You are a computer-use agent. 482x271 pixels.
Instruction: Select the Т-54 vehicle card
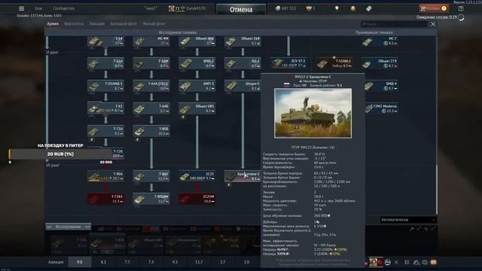pos(105,41)
